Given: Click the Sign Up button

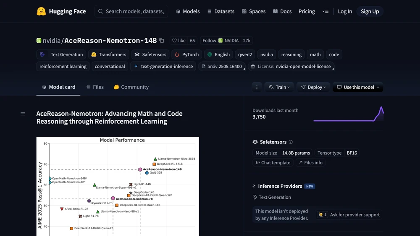Looking at the screenshot, I should point(370,11).
